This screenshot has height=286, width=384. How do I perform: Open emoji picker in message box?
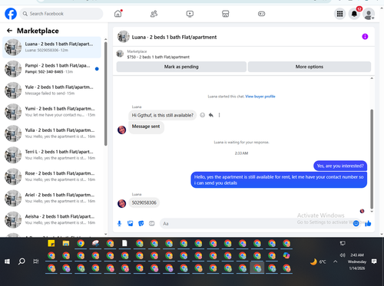[x=356, y=224]
